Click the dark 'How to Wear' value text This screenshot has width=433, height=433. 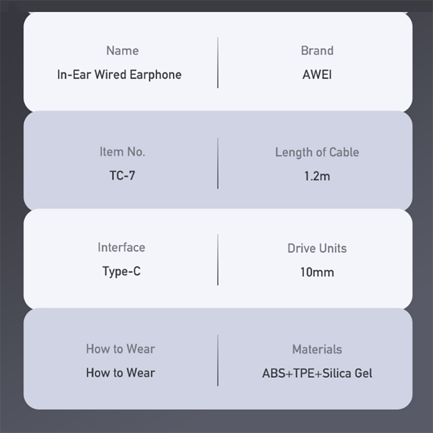[120, 373]
